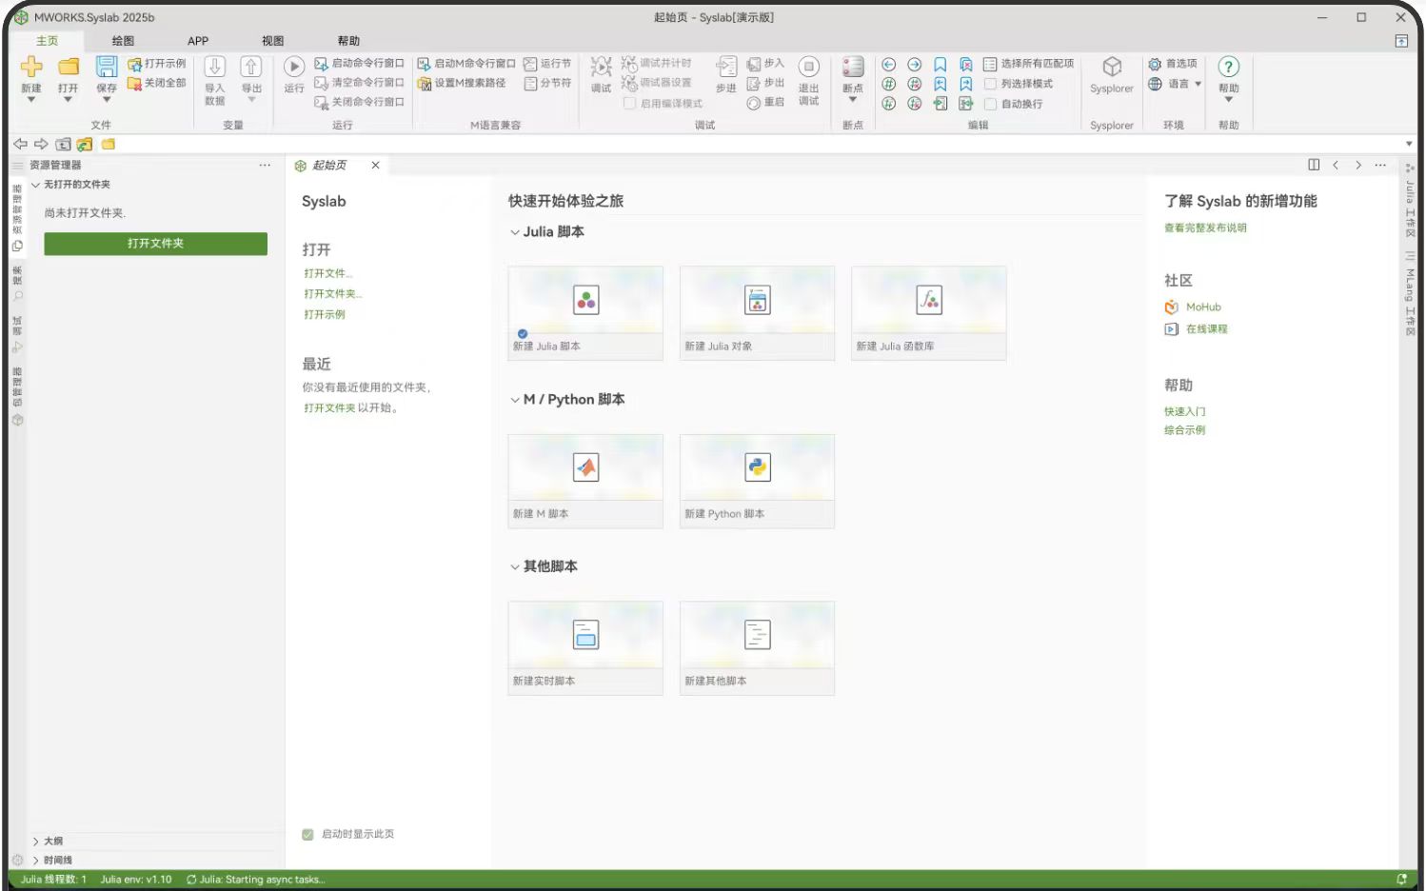The image size is (1426, 891).
Task: Open the 资源管理器 more actions menu
Action: (x=265, y=166)
